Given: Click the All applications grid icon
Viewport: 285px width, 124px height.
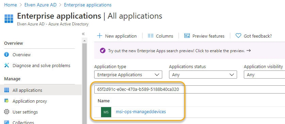Looking at the screenshot, I should pos(6,90).
